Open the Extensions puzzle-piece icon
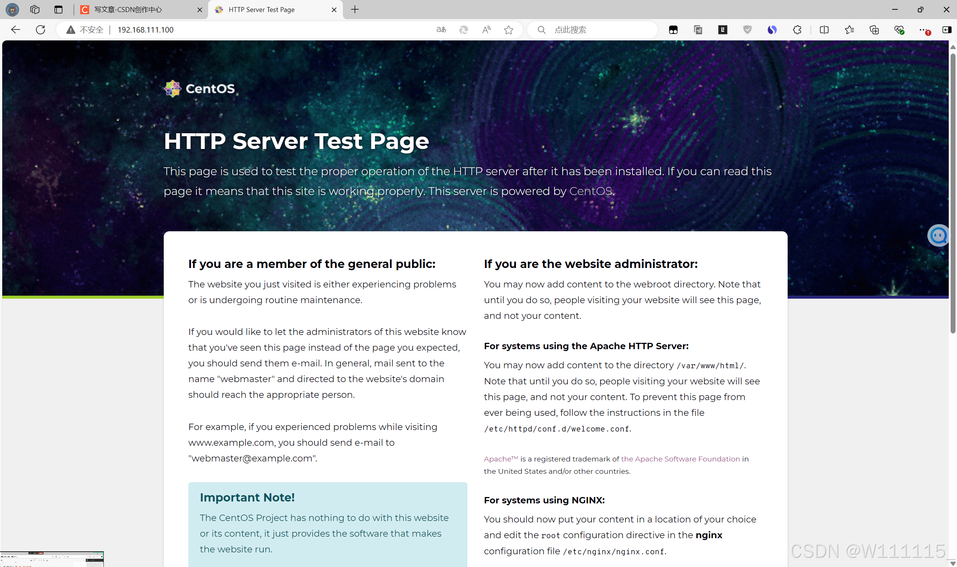The image size is (957, 567). [797, 30]
